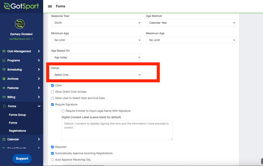Click the hamburger menu icon beside Forms

point(50,6)
